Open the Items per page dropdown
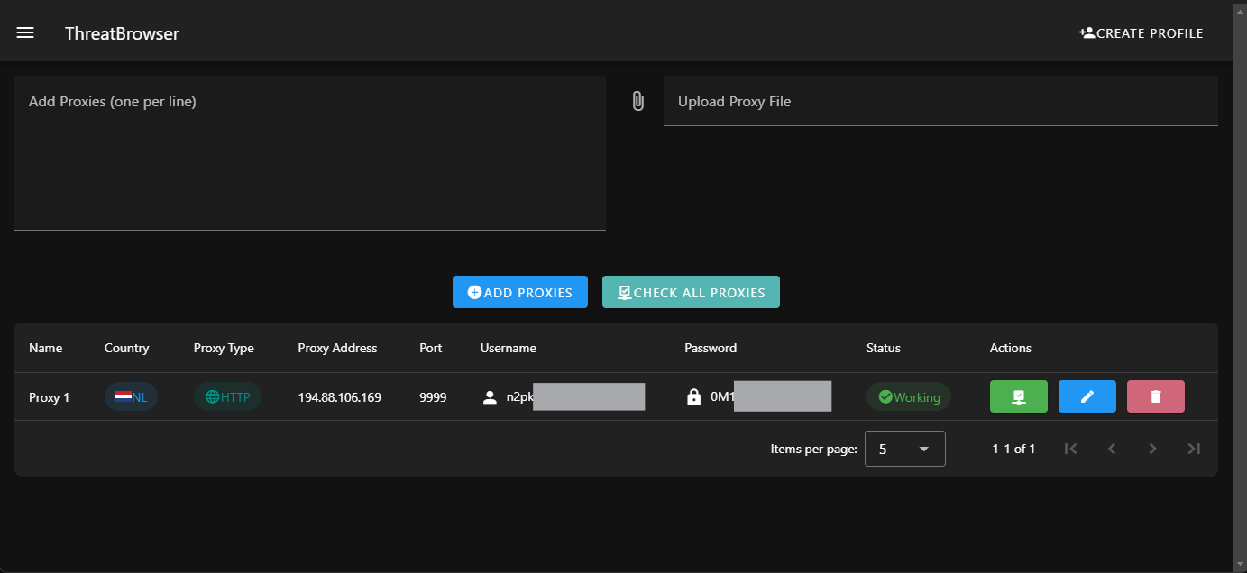The width and height of the screenshot is (1247, 573). coord(904,449)
